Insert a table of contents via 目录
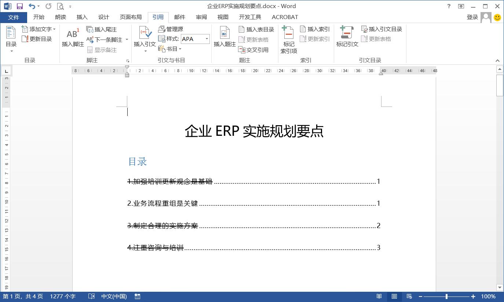The width and height of the screenshot is (504, 302). (x=11, y=40)
